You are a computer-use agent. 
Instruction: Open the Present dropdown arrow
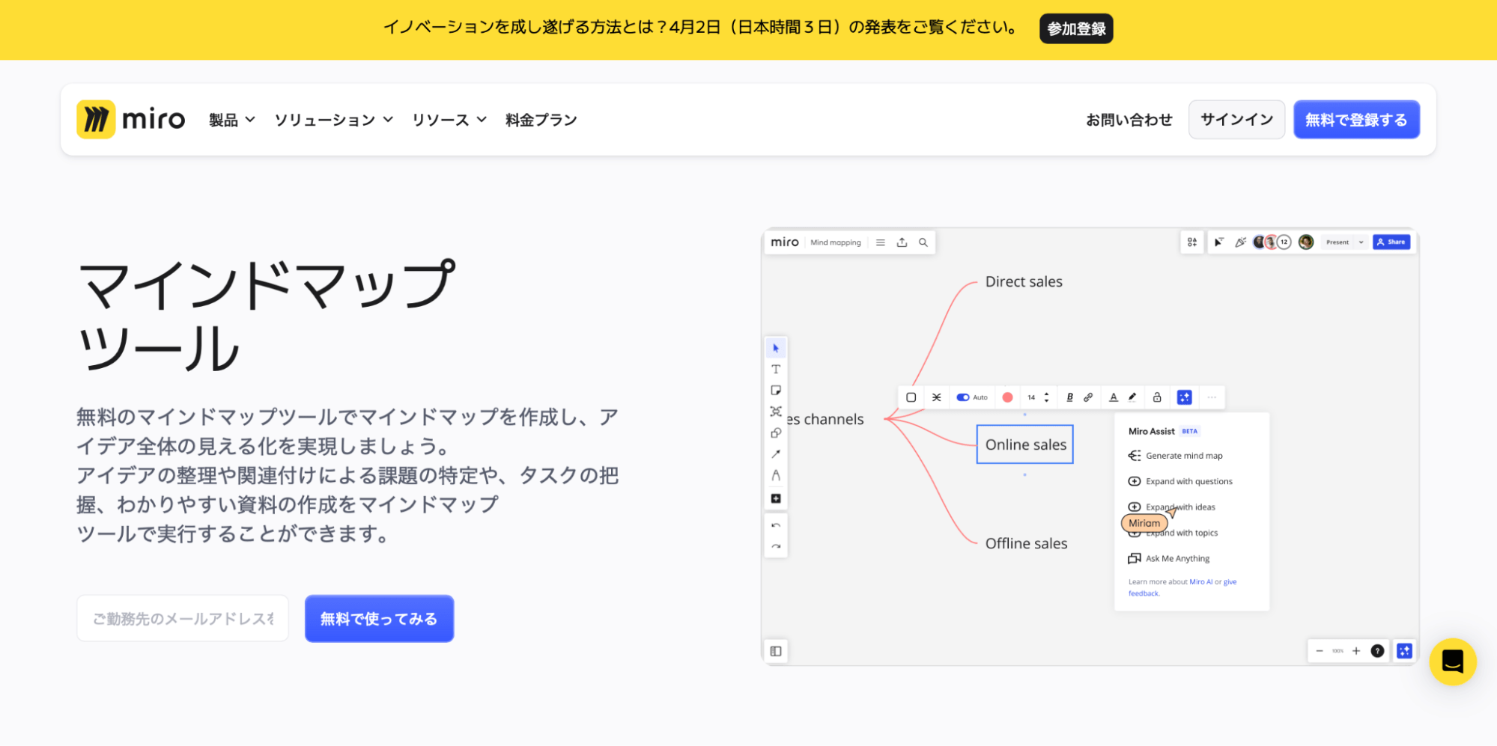(1361, 242)
